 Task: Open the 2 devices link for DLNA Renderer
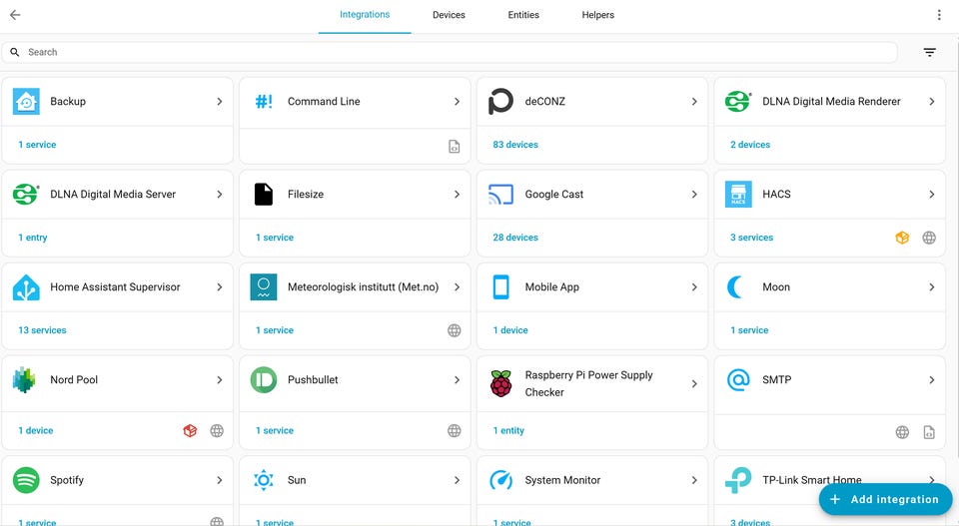[x=750, y=145]
